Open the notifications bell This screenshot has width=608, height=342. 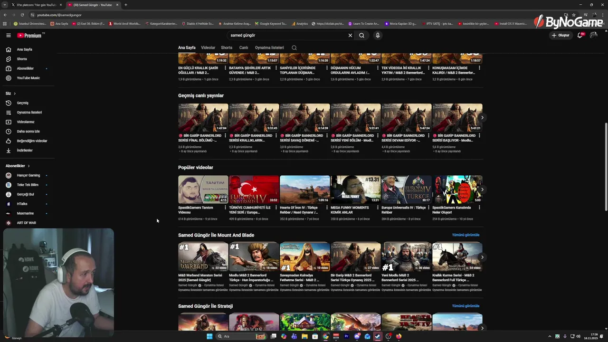[x=580, y=35]
